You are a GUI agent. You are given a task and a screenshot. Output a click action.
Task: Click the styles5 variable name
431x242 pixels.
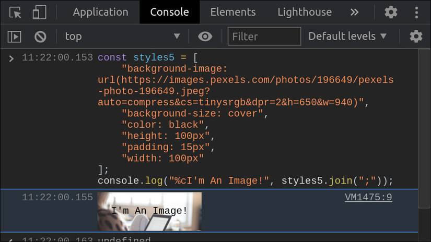154,57
